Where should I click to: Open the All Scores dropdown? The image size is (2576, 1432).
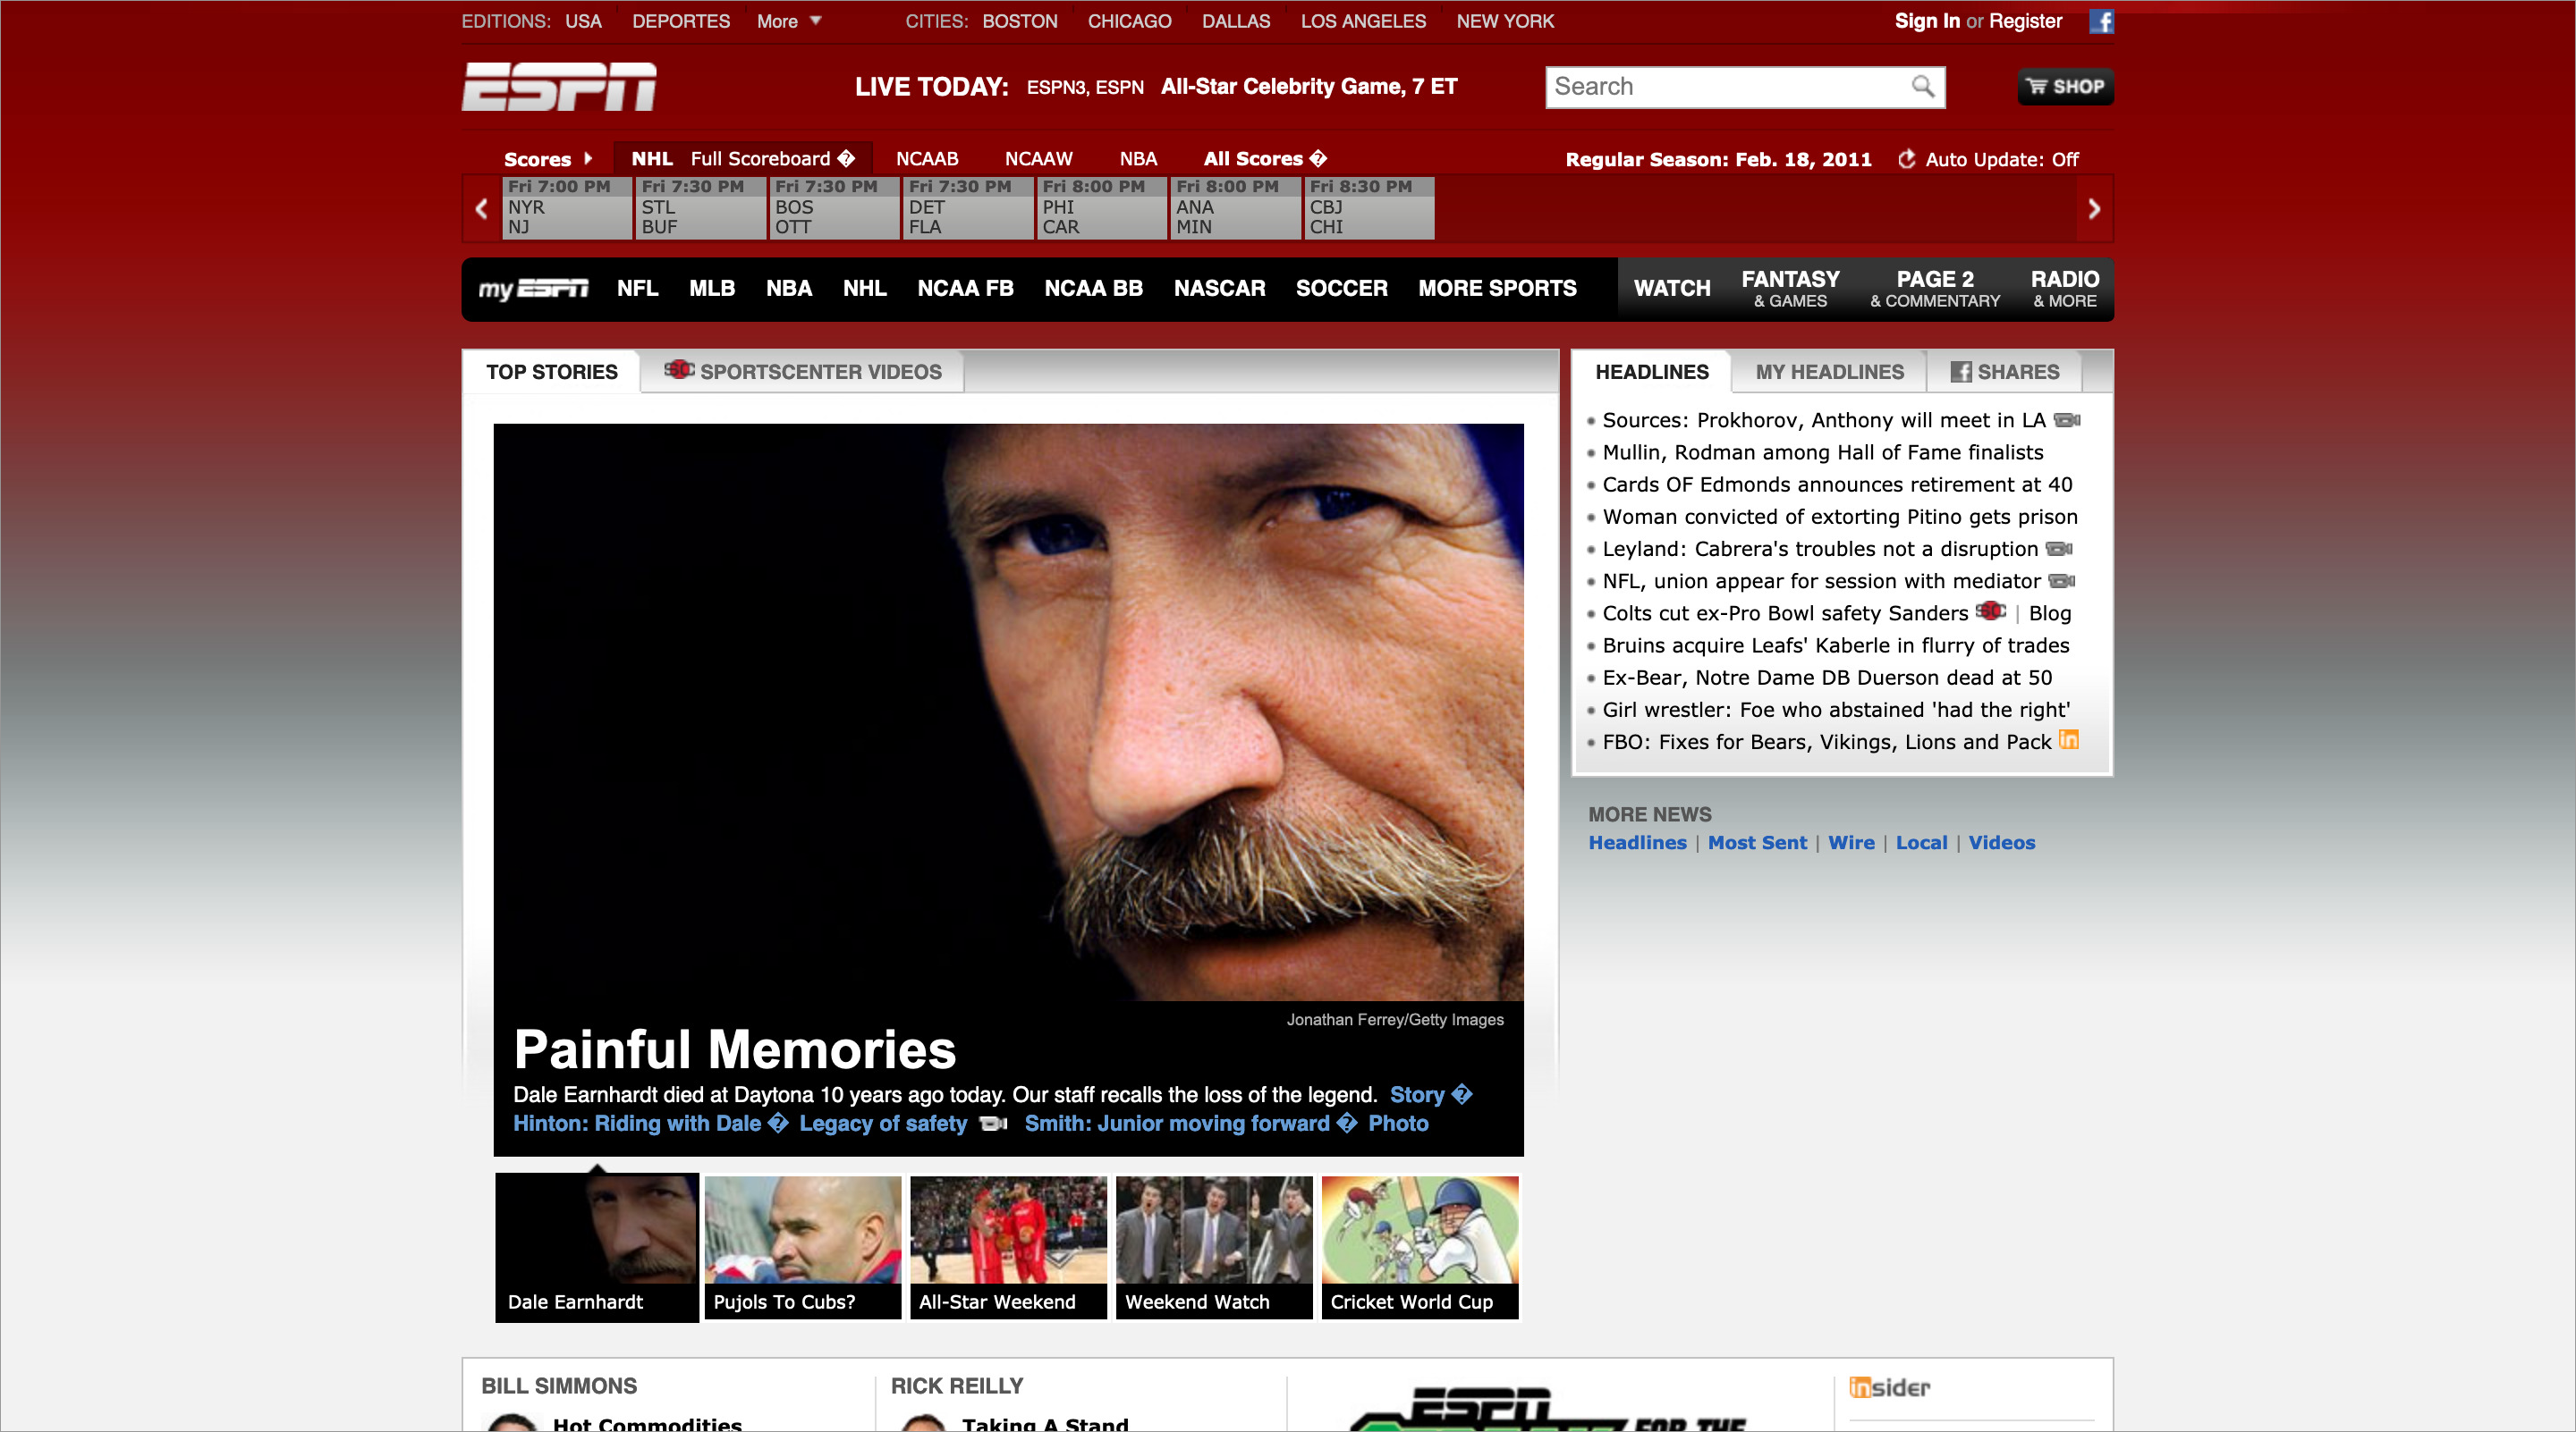[x=1265, y=159]
